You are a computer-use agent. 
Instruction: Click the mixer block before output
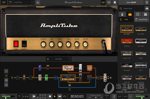click(x=99, y=78)
